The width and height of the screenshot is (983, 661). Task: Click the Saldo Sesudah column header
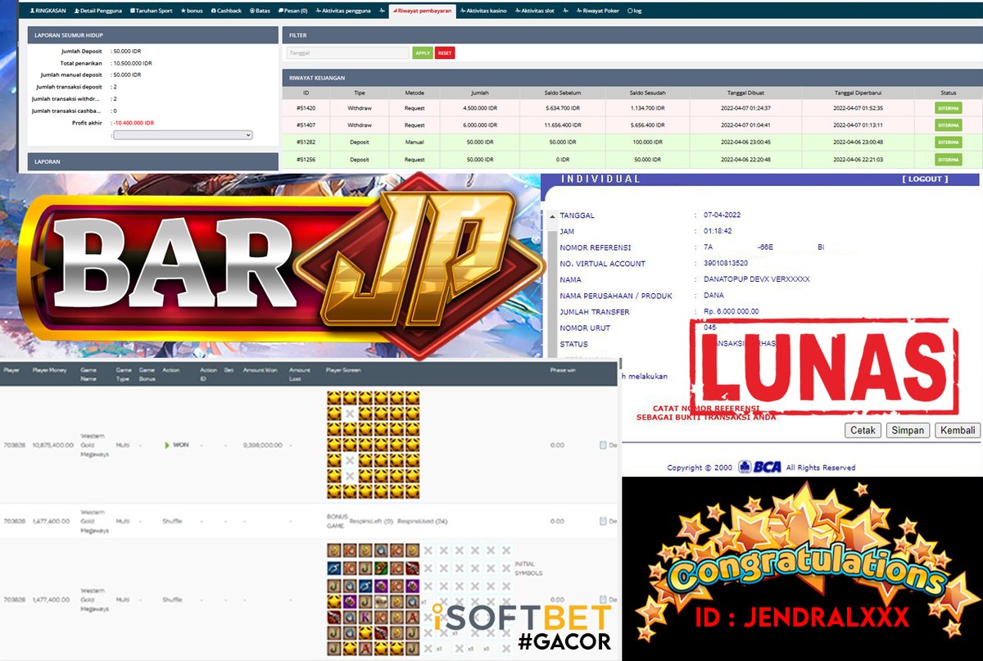point(647,93)
